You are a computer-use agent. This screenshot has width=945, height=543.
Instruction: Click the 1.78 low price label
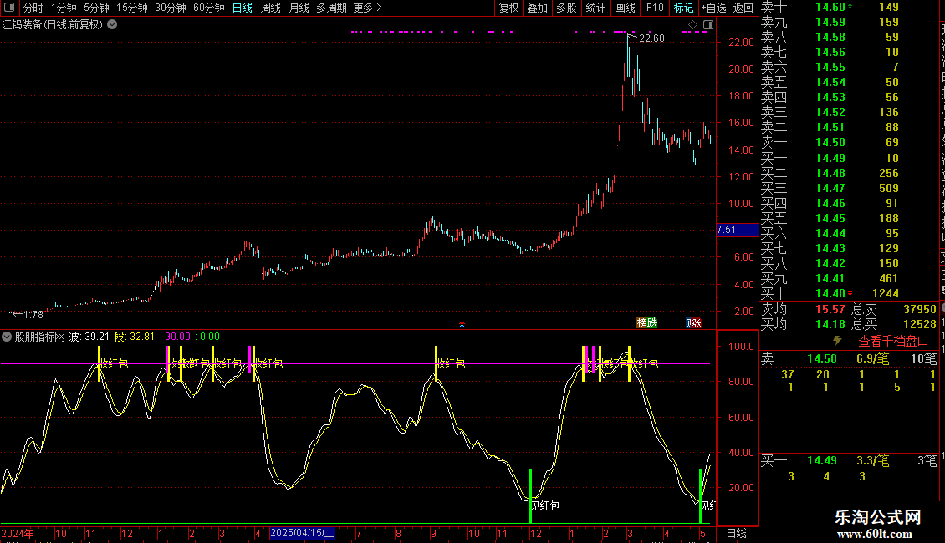33,314
